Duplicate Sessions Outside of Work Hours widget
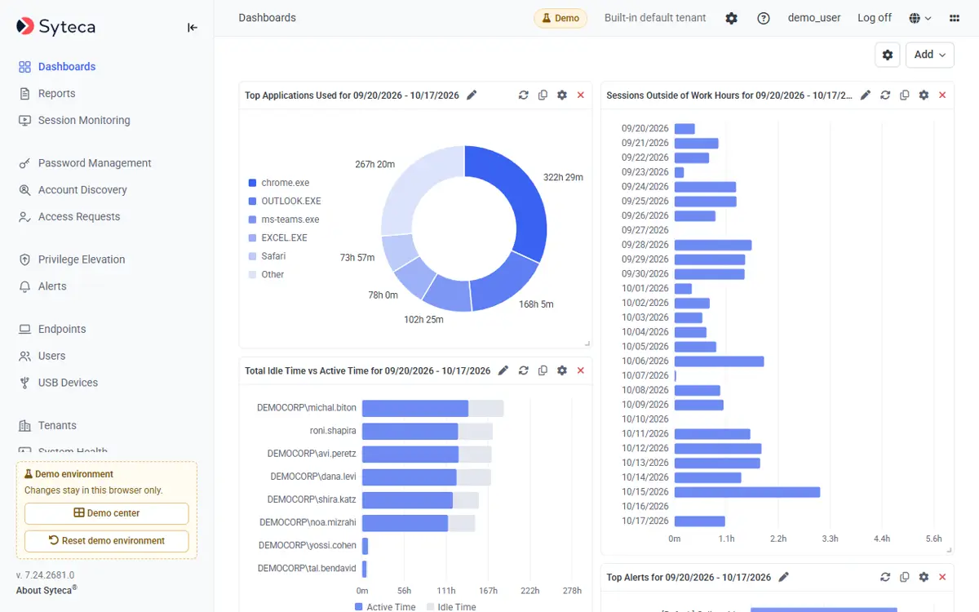This screenshot has width=979, height=612. (904, 95)
